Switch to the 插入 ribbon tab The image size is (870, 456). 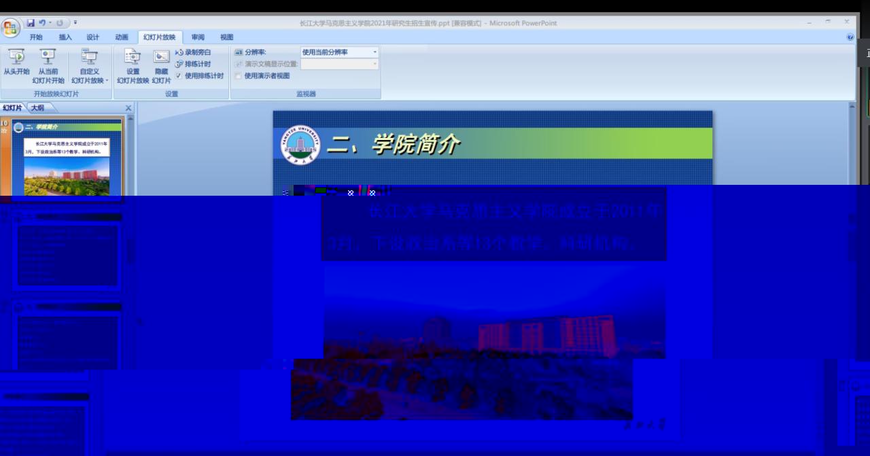pyautogui.click(x=65, y=37)
